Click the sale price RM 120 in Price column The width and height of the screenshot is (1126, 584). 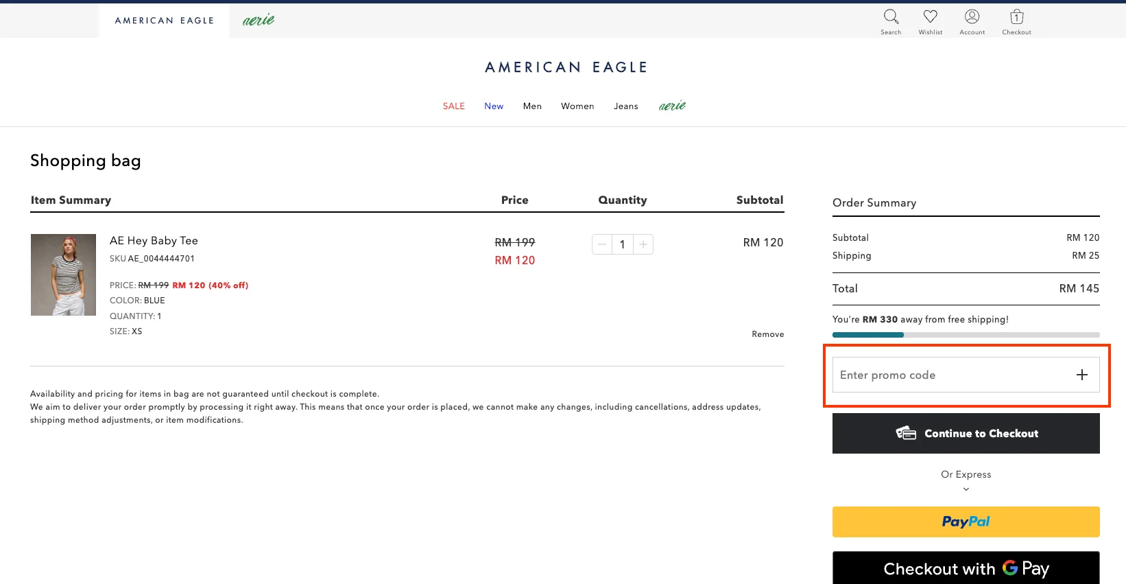515,260
